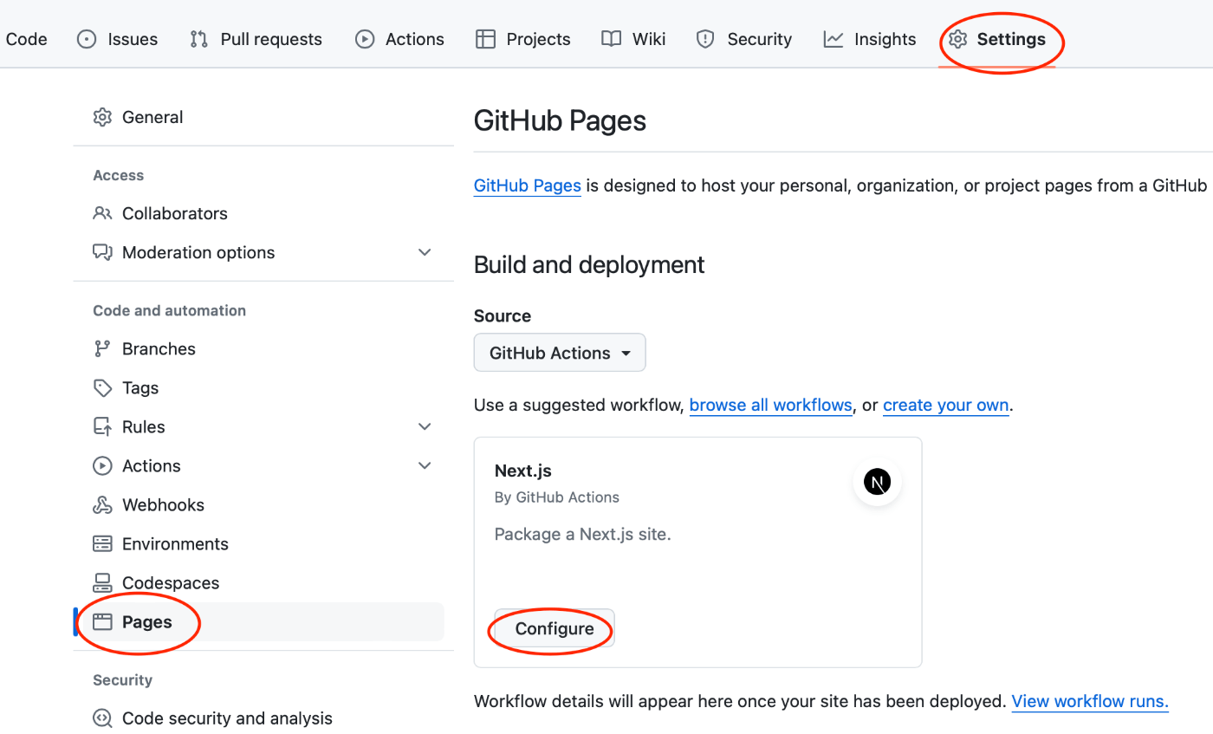Click the Codespaces icon

point(102,582)
